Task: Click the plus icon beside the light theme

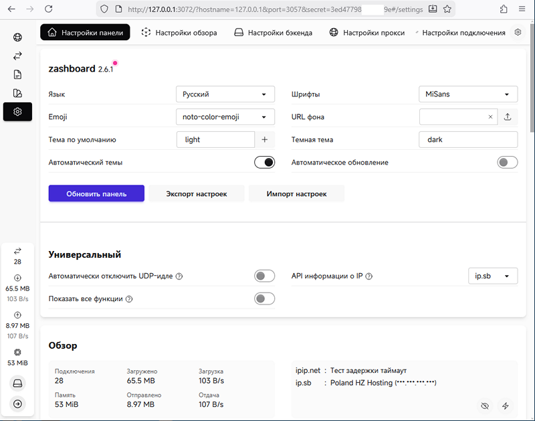Action: (x=265, y=140)
